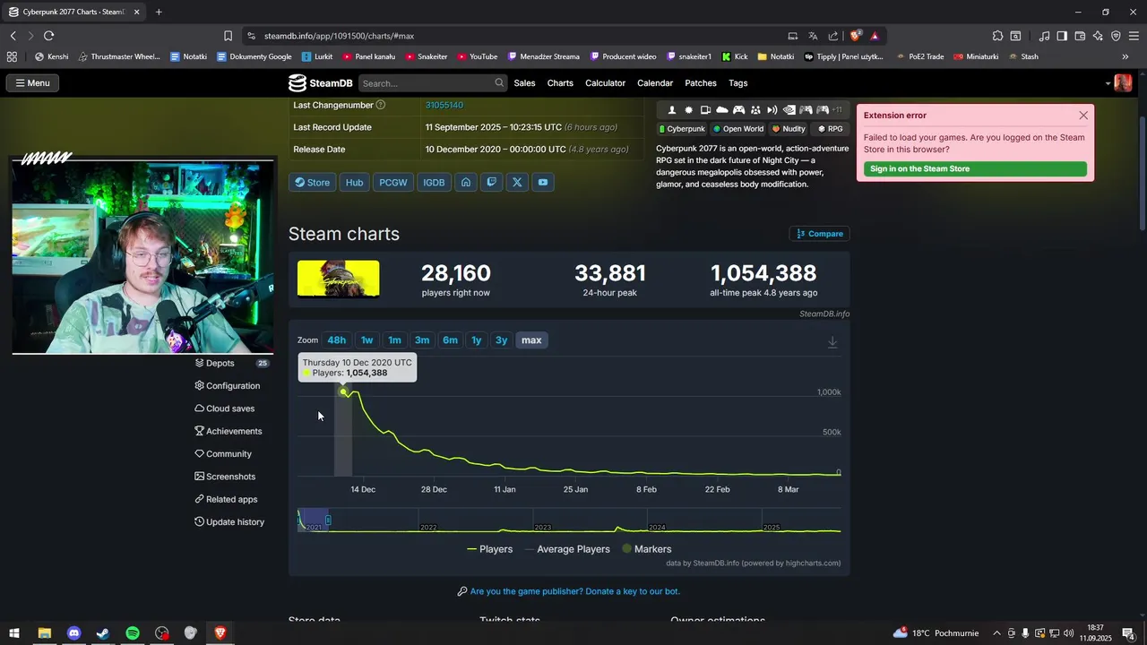The width and height of the screenshot is (1147, 645).
Task: Open Steam from the taskbar
Action: click(103, 633)
